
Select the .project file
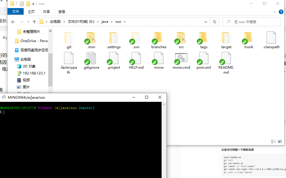coord(114,61)
